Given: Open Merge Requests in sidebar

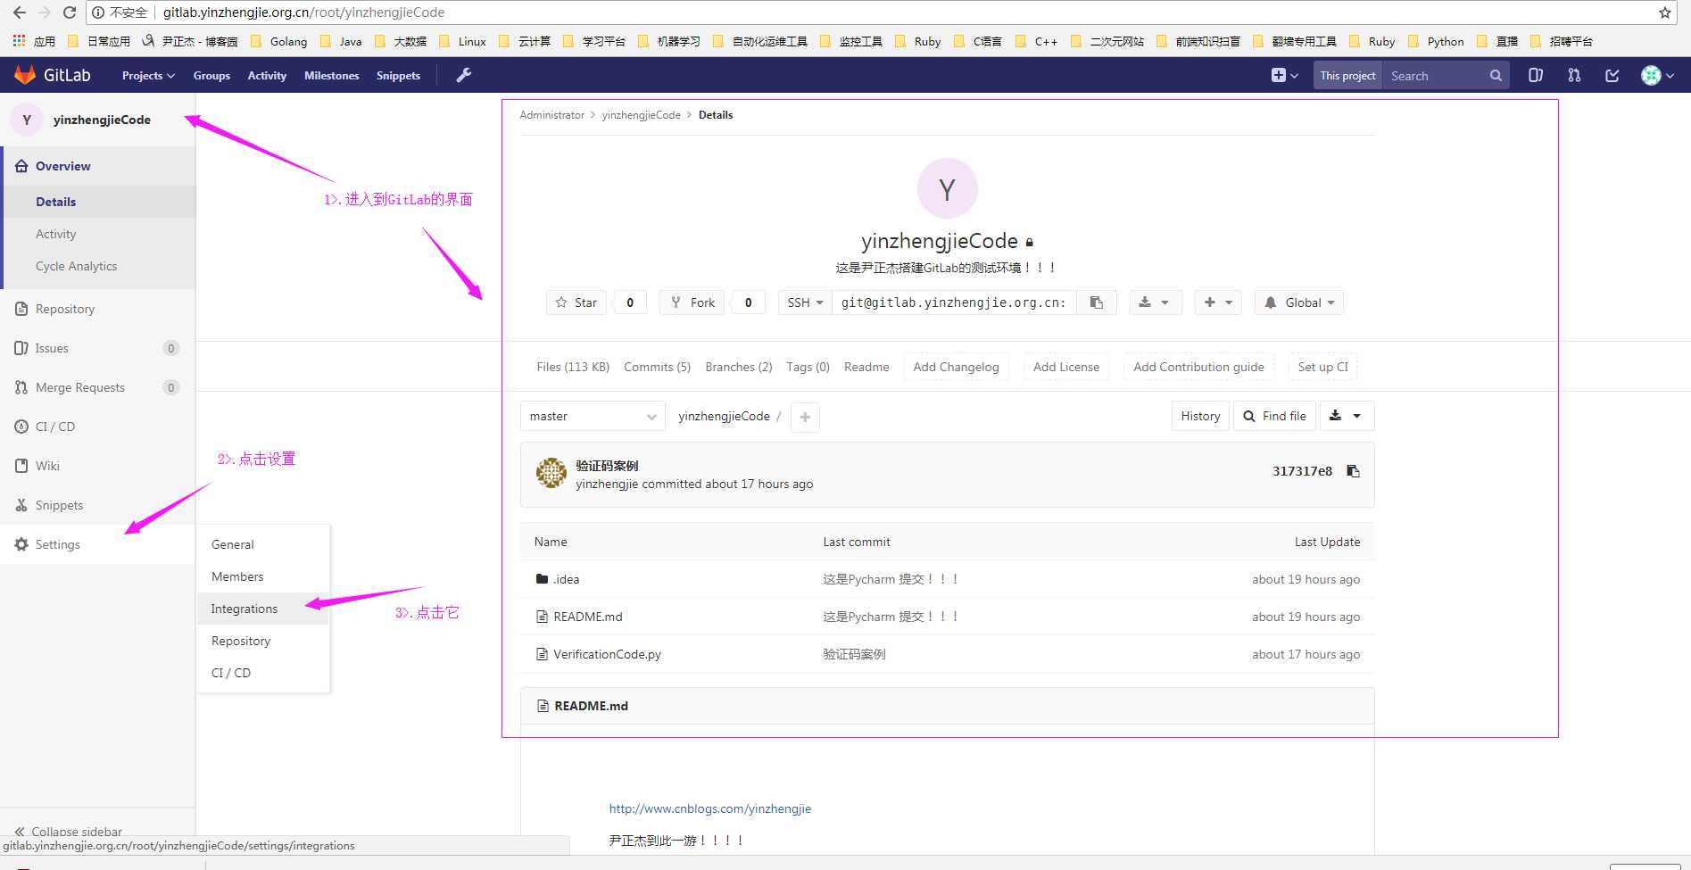Looking at the screenshot, I should tap(98, 387).
